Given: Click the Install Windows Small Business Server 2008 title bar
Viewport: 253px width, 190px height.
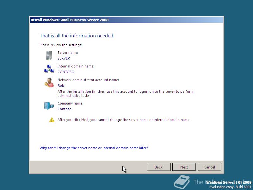Looking at the screenshot, I should pos(126,20).
